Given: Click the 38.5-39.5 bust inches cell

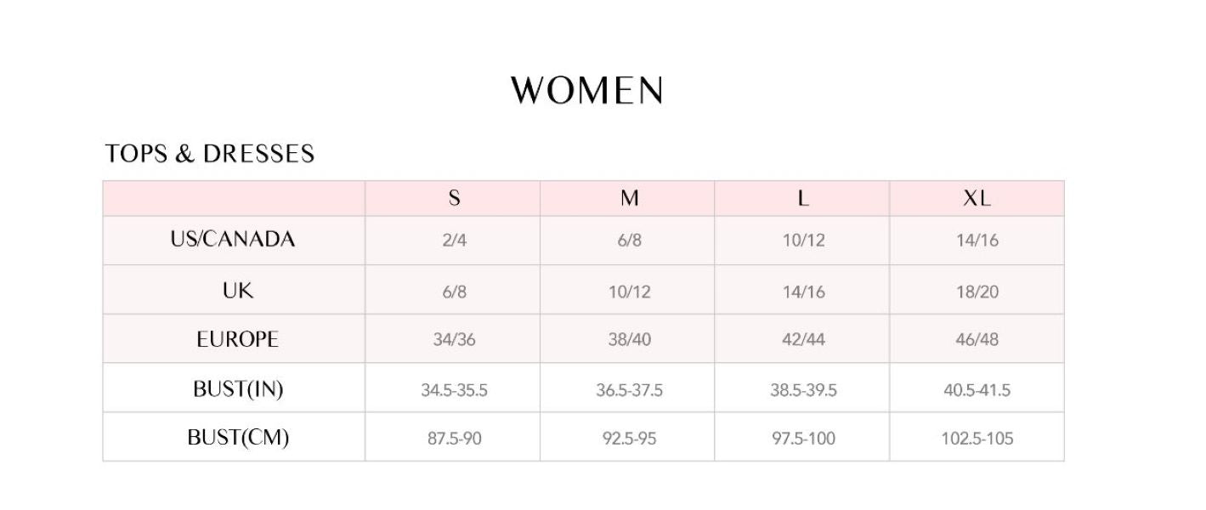Looking at the screenshot, I should 803,391.
